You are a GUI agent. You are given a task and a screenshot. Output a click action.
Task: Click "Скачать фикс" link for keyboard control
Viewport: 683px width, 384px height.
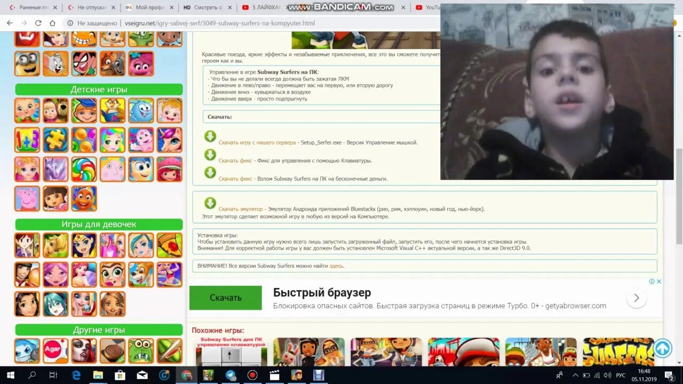[235, 161]
